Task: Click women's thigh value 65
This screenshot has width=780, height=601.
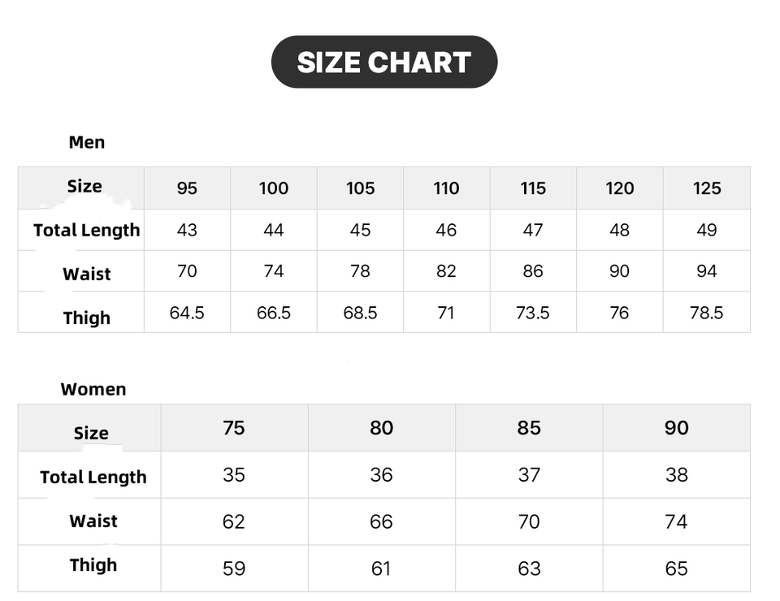Action: tap(676, 569)
